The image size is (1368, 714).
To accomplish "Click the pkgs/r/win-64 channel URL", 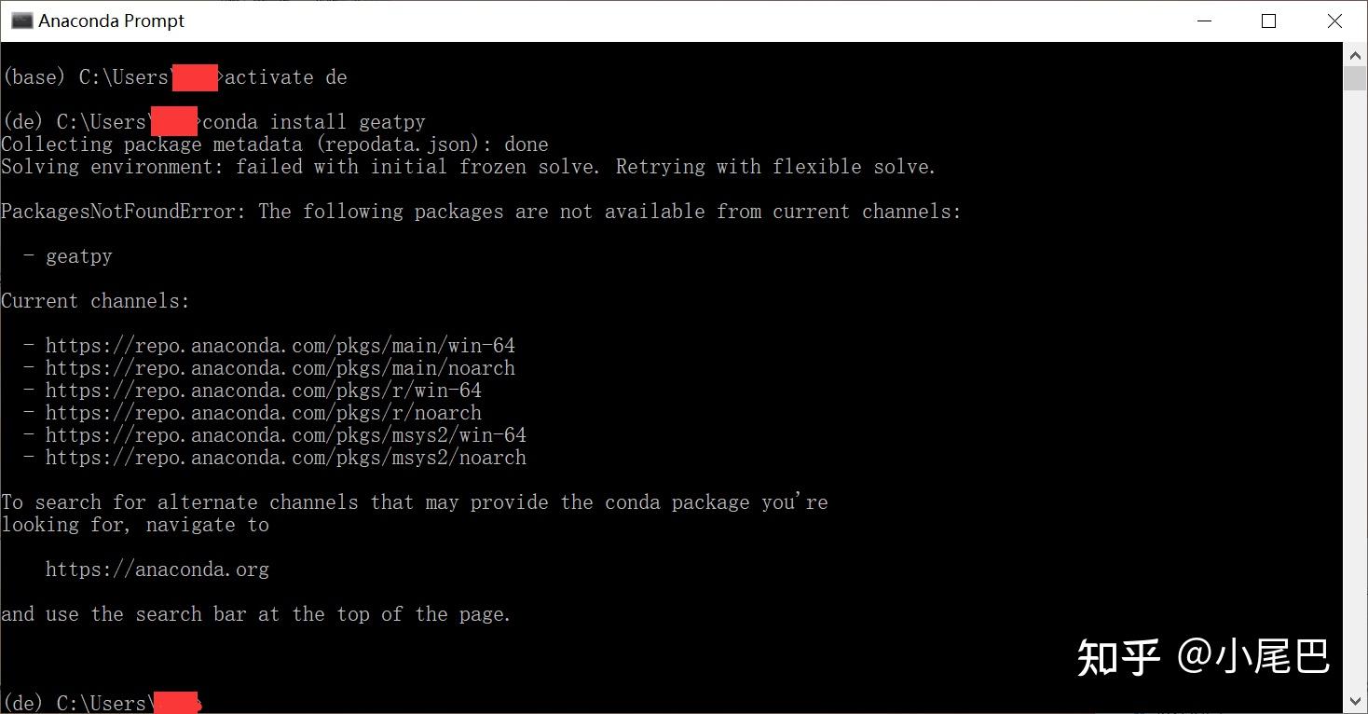I will (x=263, y=391).
